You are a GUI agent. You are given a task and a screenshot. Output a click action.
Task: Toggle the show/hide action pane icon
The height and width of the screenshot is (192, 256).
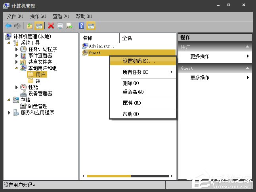[91, 26]
